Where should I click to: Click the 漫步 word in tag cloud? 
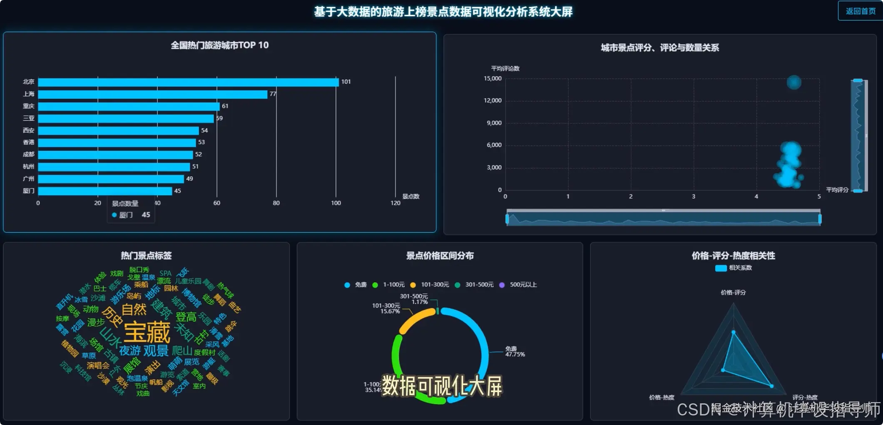click(x=96, y=322)
